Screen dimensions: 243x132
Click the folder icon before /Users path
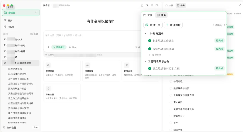tap(46, 55)
